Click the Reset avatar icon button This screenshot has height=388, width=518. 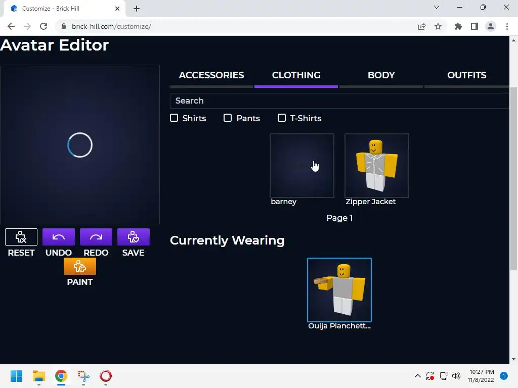[21, 237]
